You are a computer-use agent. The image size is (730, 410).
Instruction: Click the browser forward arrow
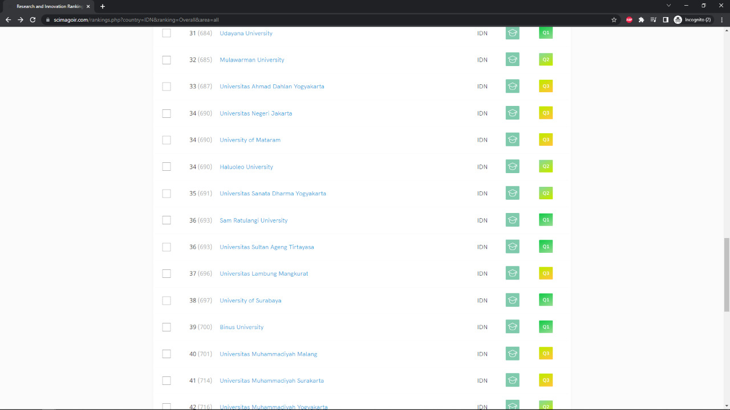pos(21,19)
